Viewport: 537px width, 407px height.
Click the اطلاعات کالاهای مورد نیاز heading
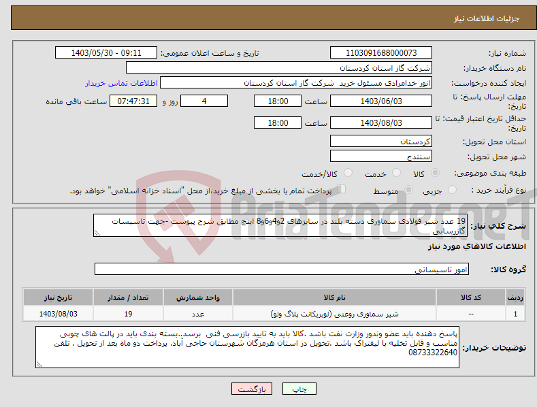coord(476,246)
